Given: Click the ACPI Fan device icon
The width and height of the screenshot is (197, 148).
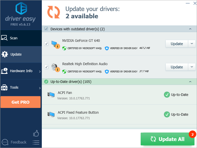Looking at the screenshot, I should click(51, 95).
